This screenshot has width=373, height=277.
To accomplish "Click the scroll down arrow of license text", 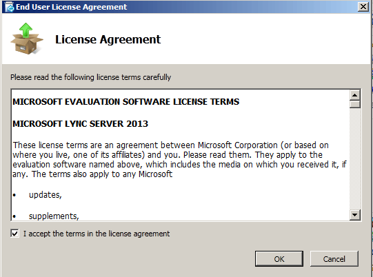I will pyautogui.click(x=355, y=215).
